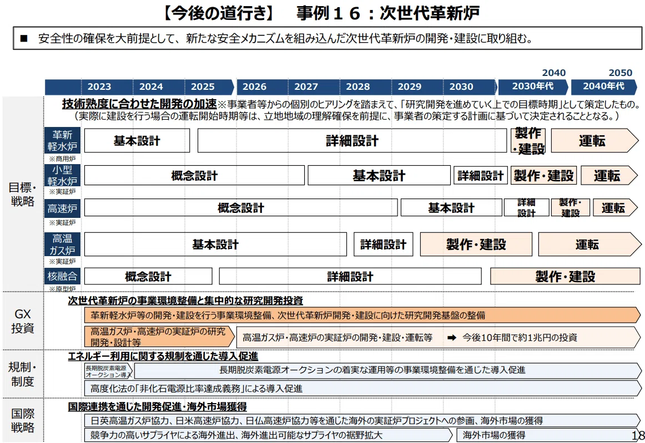The height and width of the screenshot is (443, 645).
Task: Click the 高温ガス炉 row label
Action: pyautogui.click(x=62, y=245)
